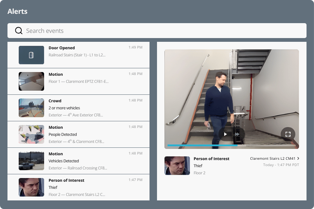Open the People Detected thumbnail
The height and width of the screenshot is (209, 314).
[x=31, y=134]
